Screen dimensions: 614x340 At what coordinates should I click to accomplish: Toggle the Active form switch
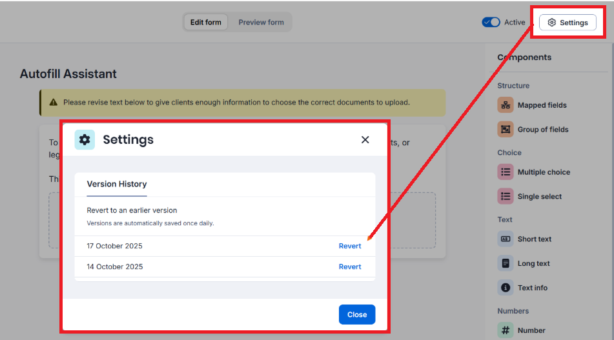coord(491,23)
